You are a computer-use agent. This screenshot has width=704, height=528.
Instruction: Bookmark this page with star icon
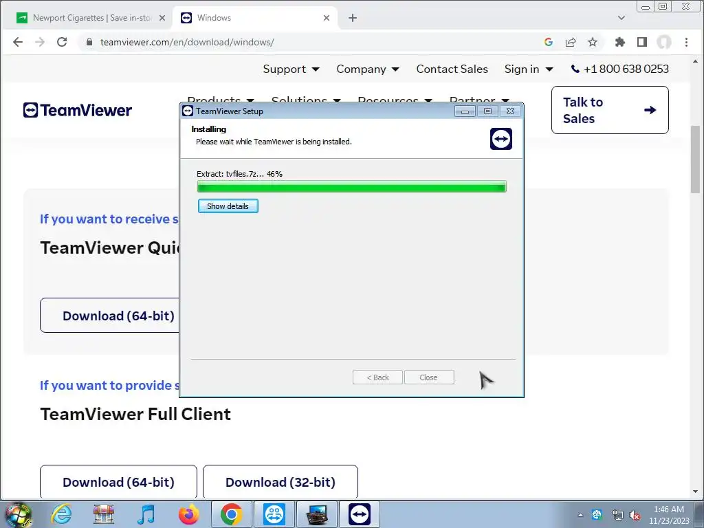tap(593, 42)
